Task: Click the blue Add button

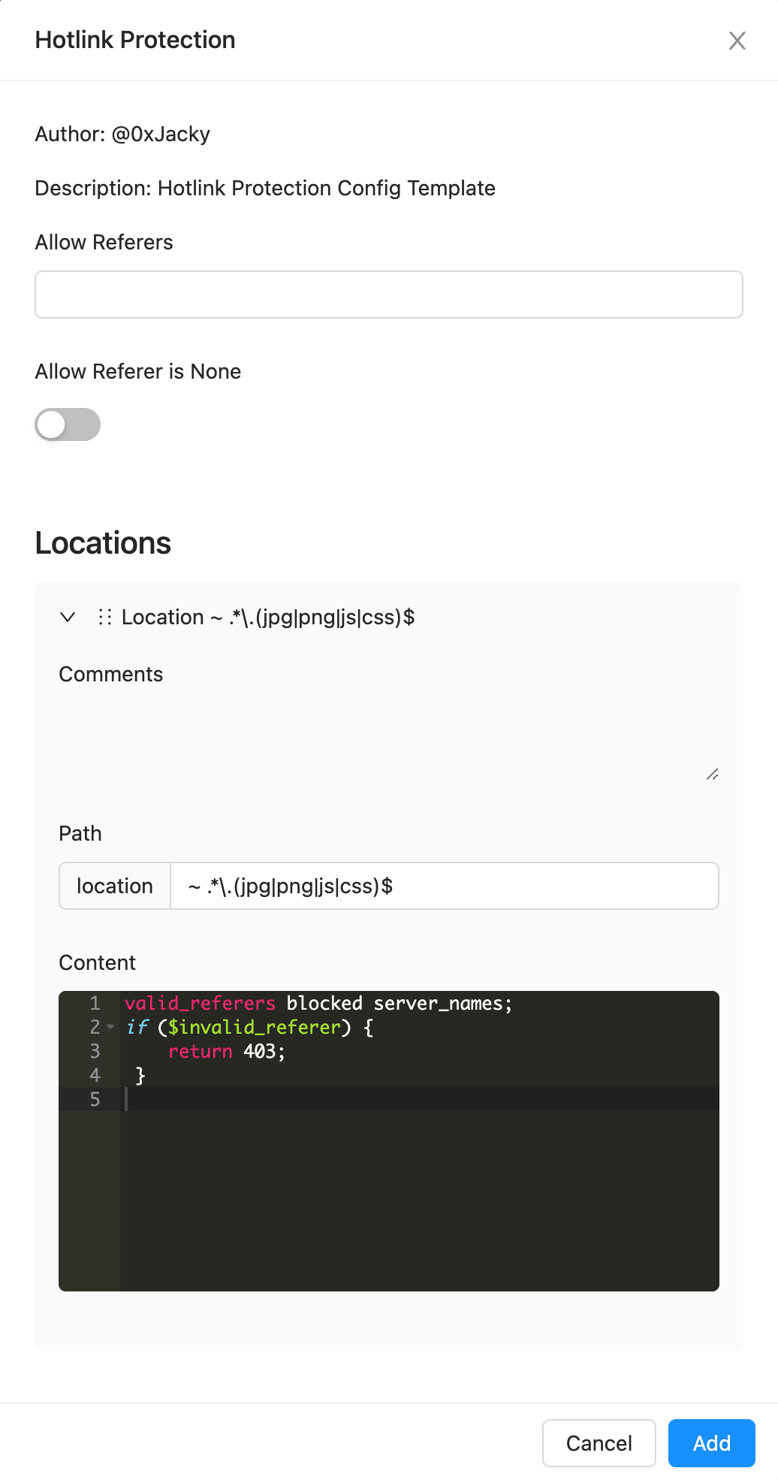Action: (710, 1443)
